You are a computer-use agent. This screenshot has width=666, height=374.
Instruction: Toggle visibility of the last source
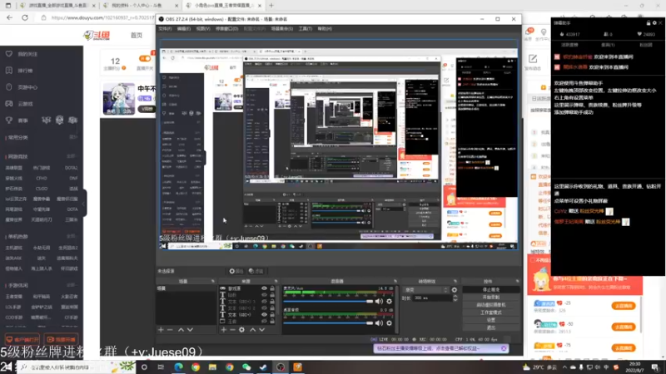[x=264, y=322]
